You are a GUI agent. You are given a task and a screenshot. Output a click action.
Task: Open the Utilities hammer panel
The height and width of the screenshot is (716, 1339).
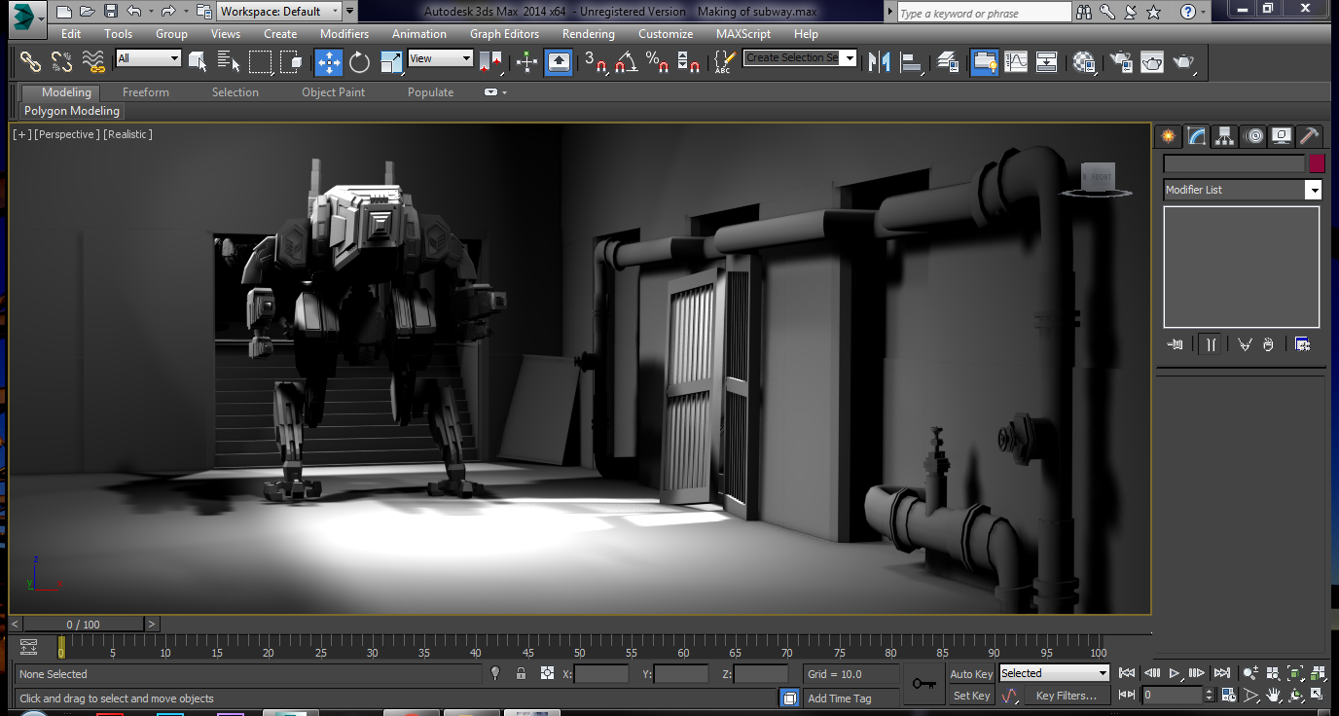tap(1311, 135)
